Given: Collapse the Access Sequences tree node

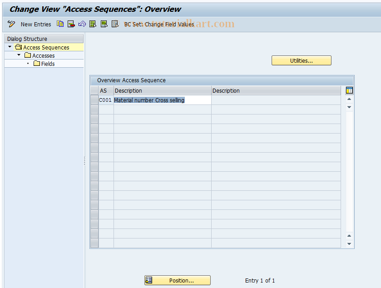Looking at the screenshot, I should point(10,47).
